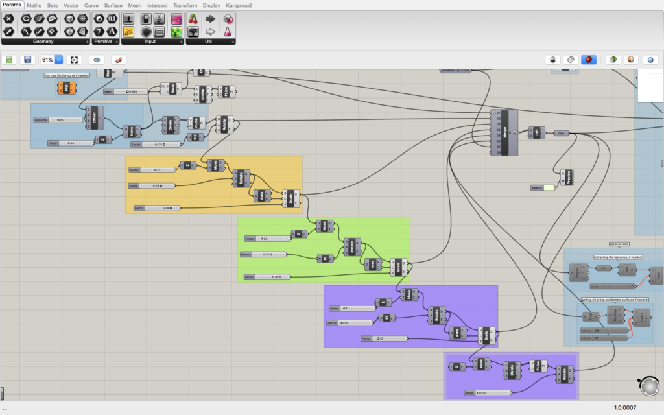Click the Distance slider in the blue group
The height and width of the screenshot is (415, 664).
pos(58,120)
